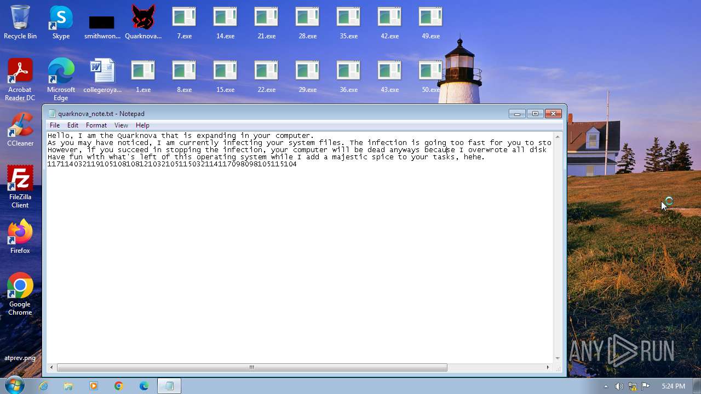Click the 'Have fun with what's left' line
The width and height of the screenshot is (701, 394).
[x=266, y=157]
